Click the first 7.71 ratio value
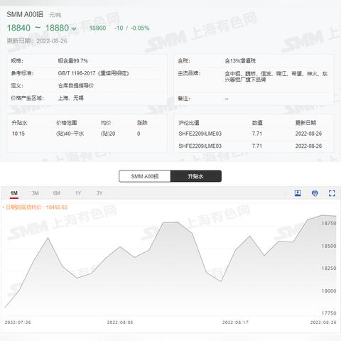 coord(257,134)
